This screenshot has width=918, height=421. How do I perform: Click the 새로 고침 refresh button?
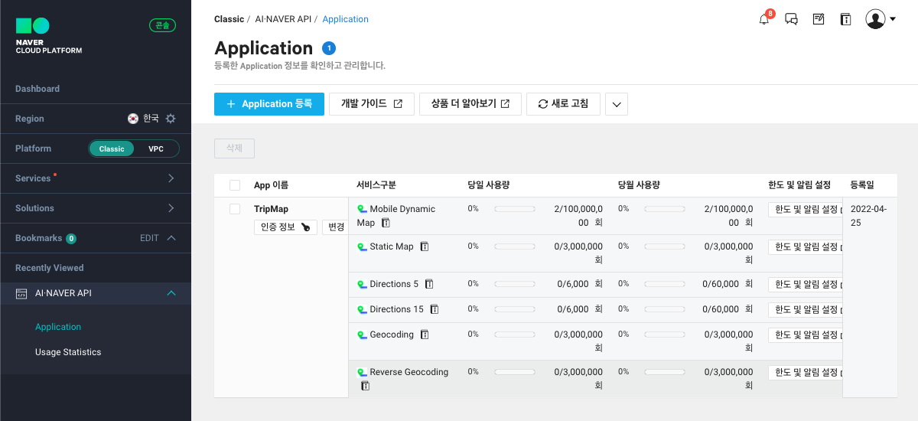click(563, 104)
